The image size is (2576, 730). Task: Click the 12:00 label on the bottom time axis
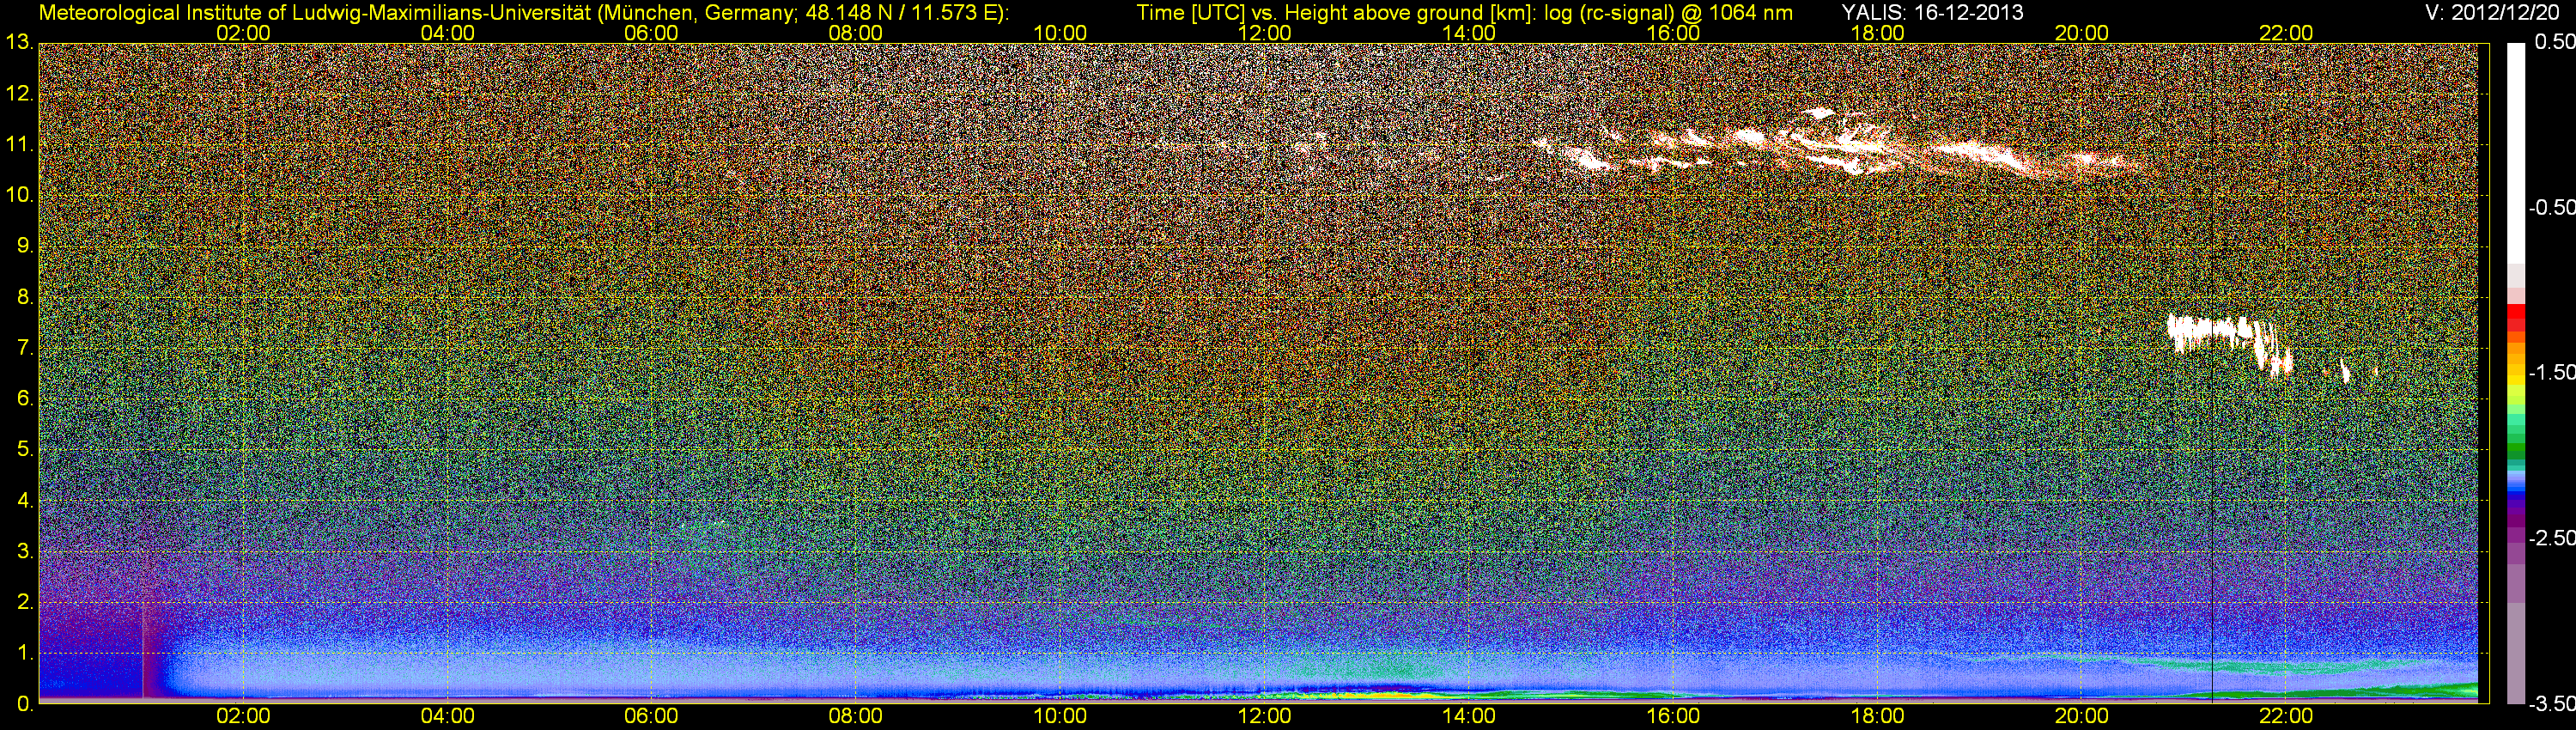click(x=1264, y=717)
